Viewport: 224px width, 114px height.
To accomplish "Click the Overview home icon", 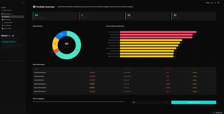I will 3,17.
